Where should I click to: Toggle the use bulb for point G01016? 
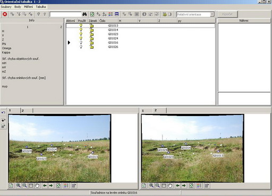(81, 42)
